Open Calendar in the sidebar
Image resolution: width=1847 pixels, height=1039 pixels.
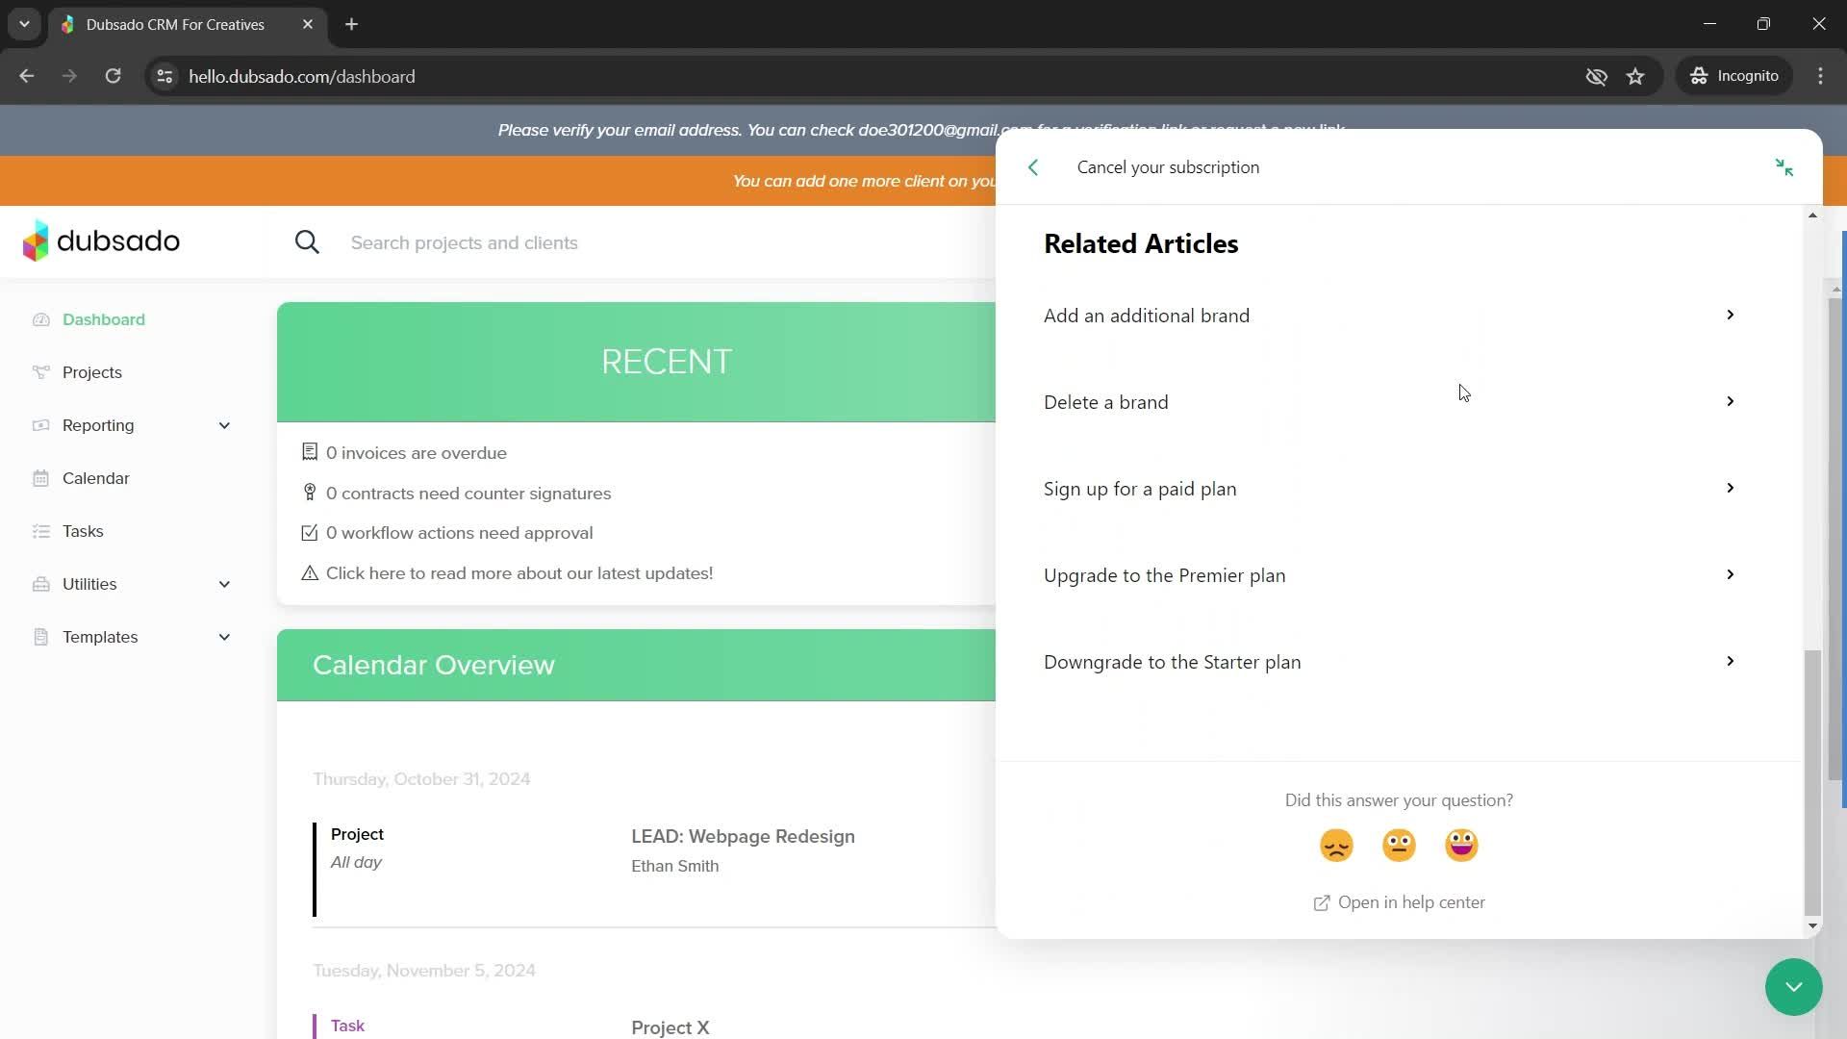tap(96, 478)
